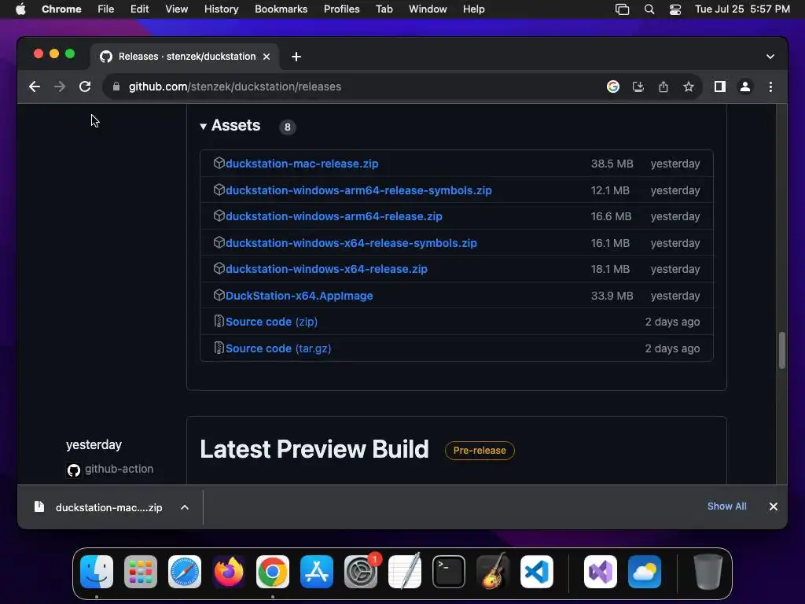Screen dimensions: 805x604
Task: Open the Chrome three-dot menu
Action: click(x=770, y=87)
